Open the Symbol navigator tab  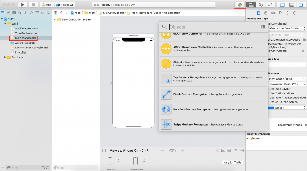(x=14, y=13)
